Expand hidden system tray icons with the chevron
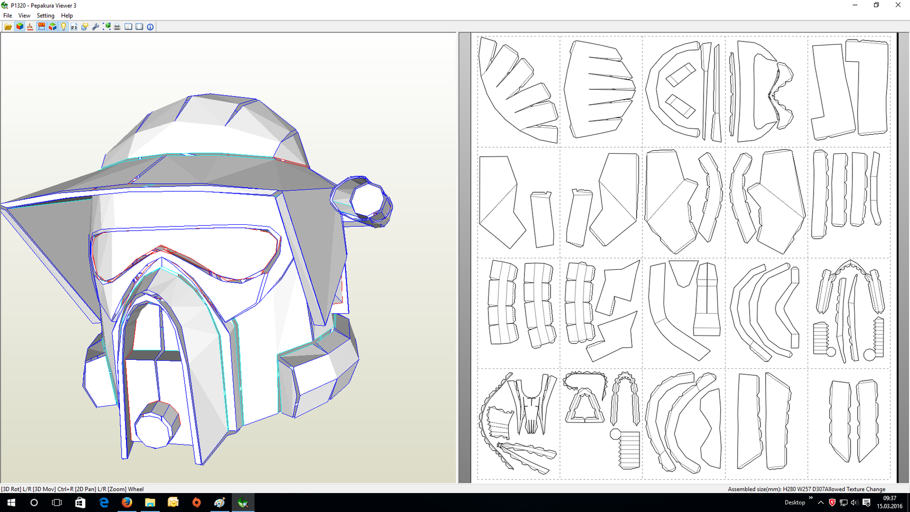 [820, 502]
